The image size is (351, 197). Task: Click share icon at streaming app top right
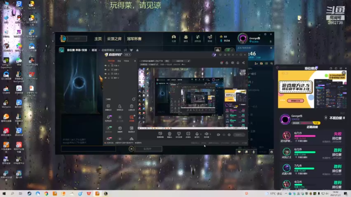click(244, 63)
